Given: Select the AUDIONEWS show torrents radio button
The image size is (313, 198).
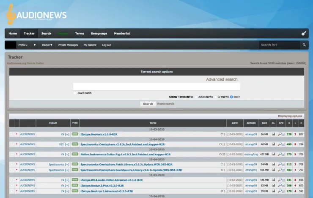Looking at the screenshot, I should (x=196, y=97).
